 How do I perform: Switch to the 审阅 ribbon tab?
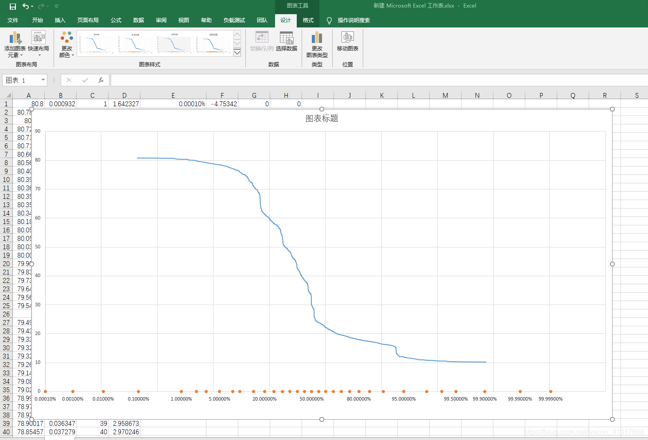[x=161, y=20]
